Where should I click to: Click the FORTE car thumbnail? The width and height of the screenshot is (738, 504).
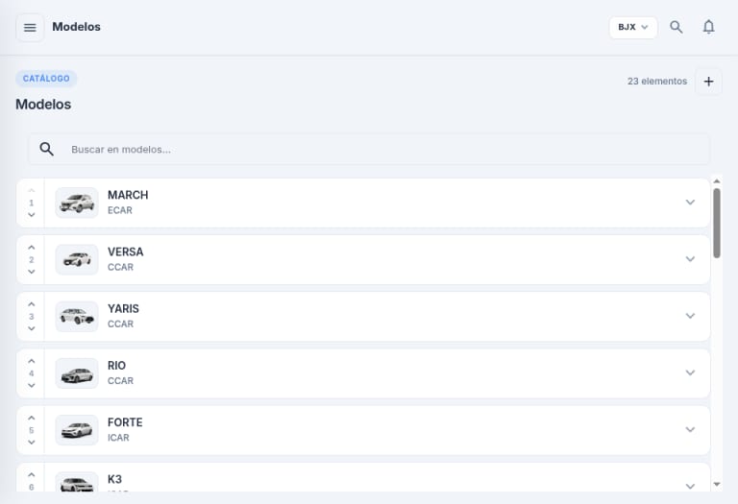tap(77, 430)
